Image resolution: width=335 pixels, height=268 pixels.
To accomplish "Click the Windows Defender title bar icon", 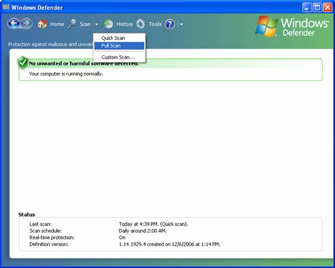I will click(6, 6).
